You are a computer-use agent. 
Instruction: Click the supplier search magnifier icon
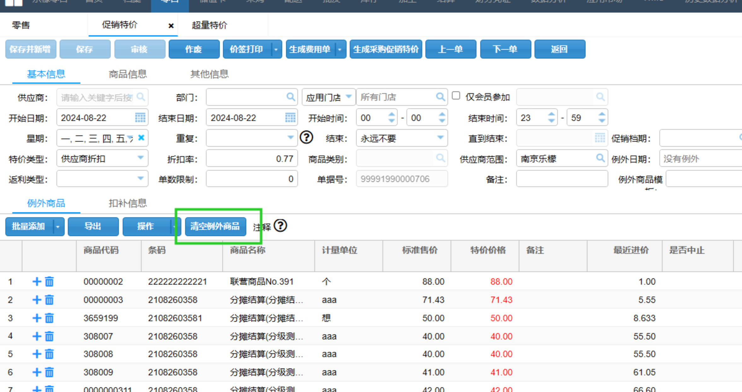tap(141, 97)
